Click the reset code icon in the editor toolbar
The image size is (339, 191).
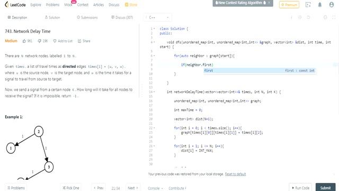coord(308,18)
